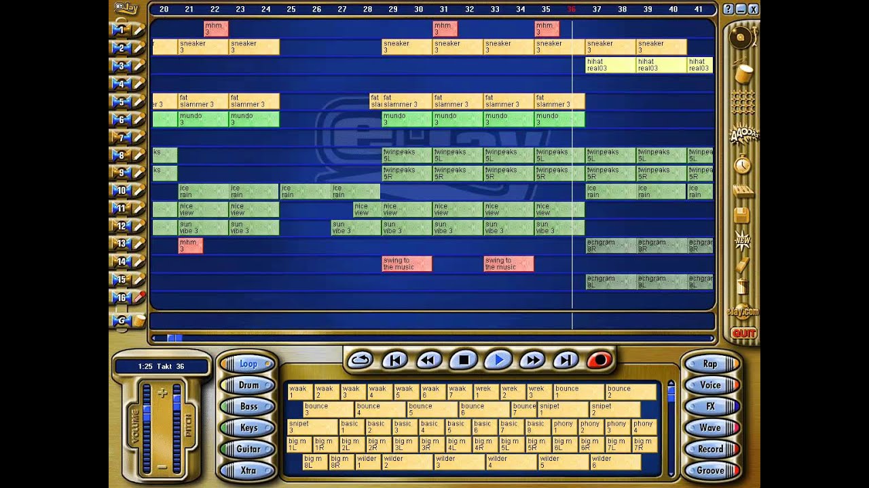
Task: Mute track 4 via its number button
Action: [x=121, y=84]
